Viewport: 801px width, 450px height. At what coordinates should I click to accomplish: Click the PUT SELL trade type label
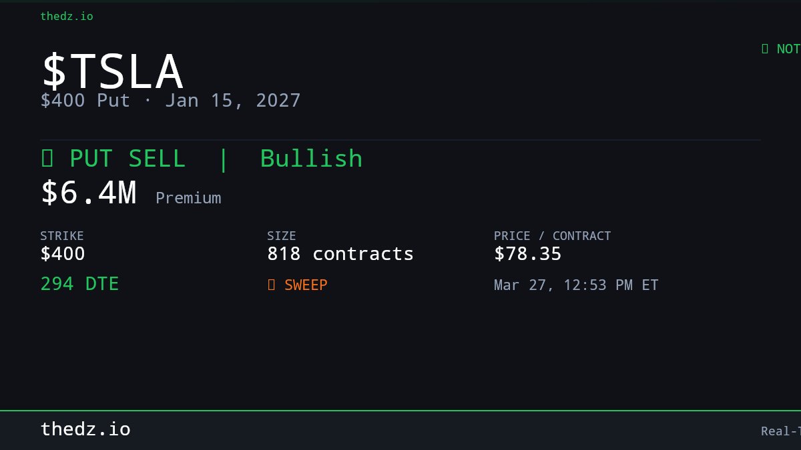pos(127,159)
